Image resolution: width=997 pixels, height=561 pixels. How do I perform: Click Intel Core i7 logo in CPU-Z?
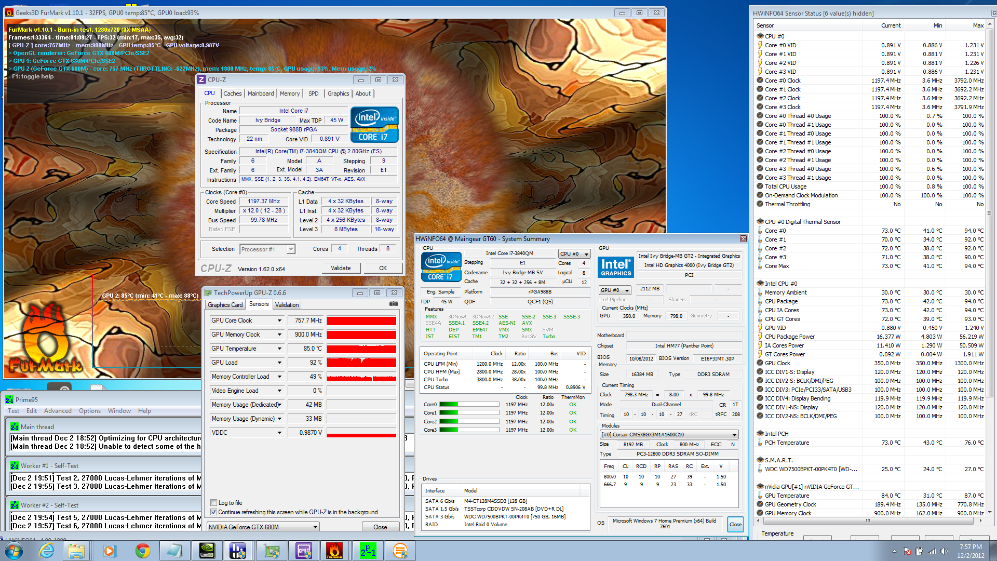tap(374, 125)
